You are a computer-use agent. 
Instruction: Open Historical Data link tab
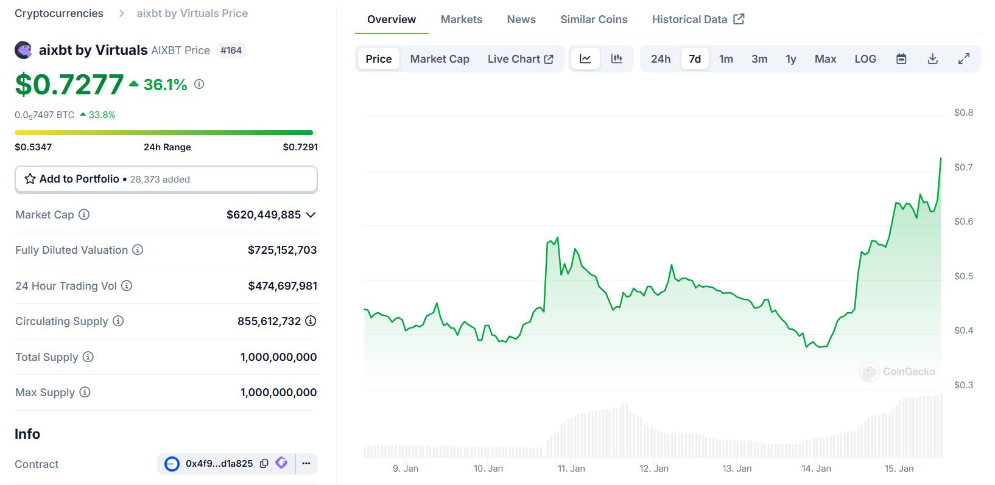[x=698, y=19]
